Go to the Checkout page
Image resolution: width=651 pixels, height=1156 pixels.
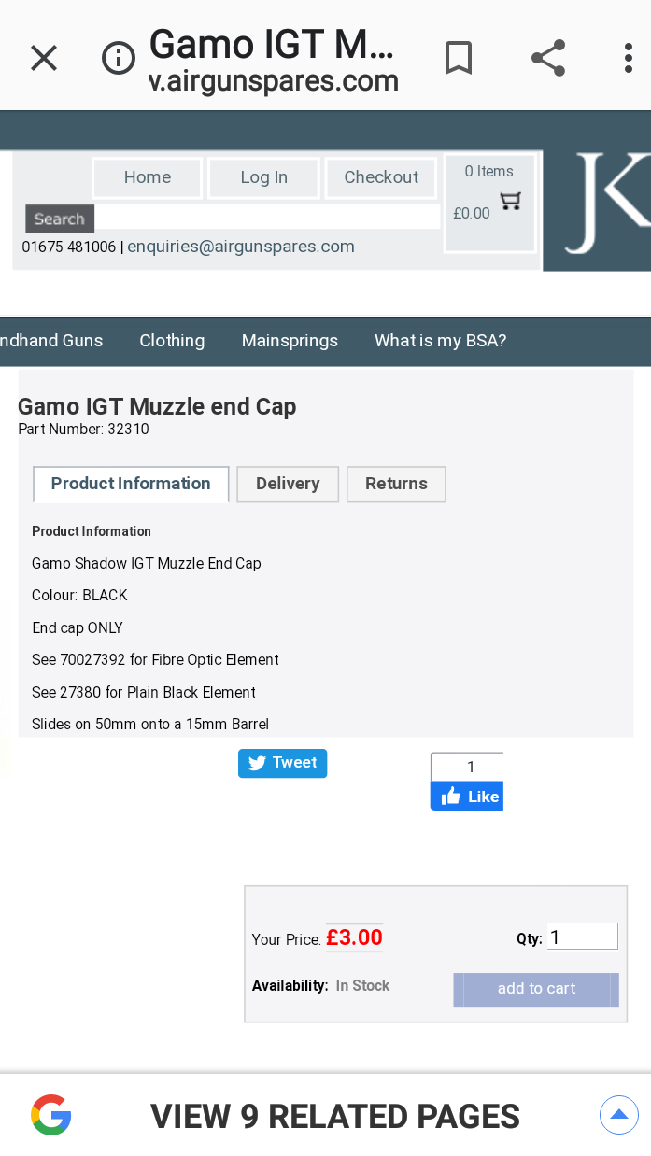(x=381, y=177)
